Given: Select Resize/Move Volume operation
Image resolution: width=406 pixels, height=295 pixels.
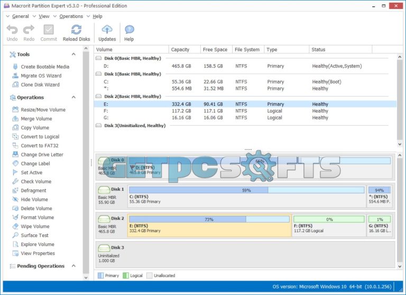Looking at the screenshot, I should [x=39, y=110].
